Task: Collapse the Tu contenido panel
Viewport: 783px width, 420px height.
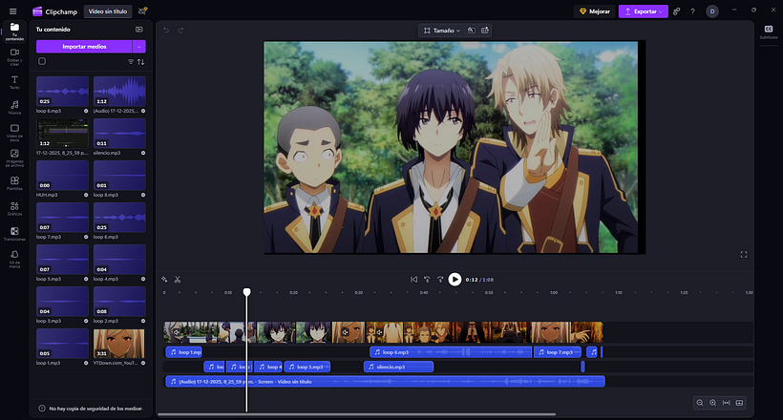Action: pyautogui.click(x=139, y=30)
